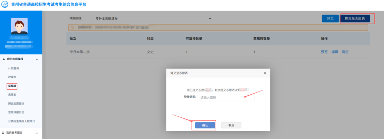Open 历史志愿查询 page
This screenshot has height=139, width=384.
pos(16,103)
